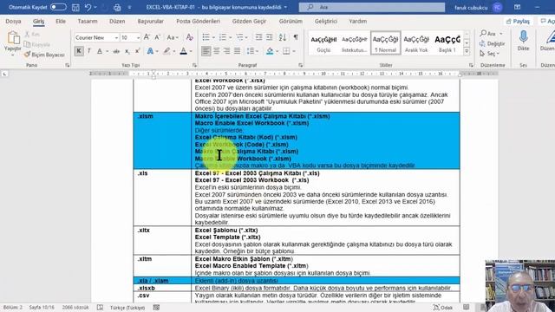Click the bullet list icon
The width and height of the screenshot is (555, 312).
pyautogui.click(x=206, y=37)
